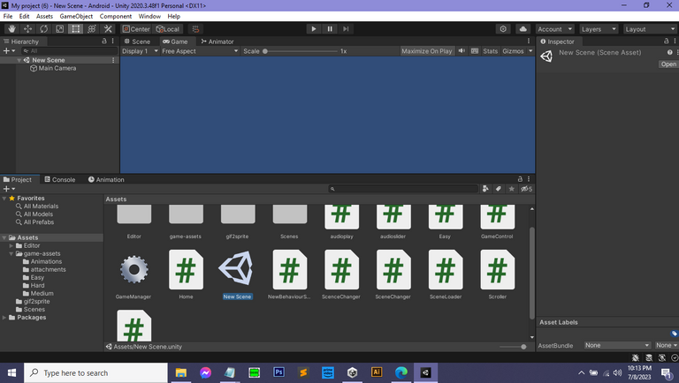
Task: Open the Window menu
Action: coord(149,17)
